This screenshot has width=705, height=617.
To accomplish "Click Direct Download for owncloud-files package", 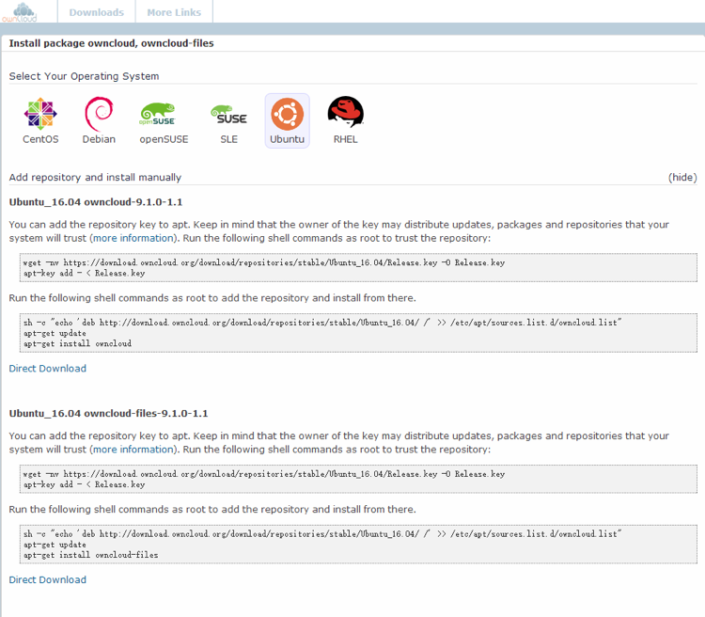I will point(48,579).
